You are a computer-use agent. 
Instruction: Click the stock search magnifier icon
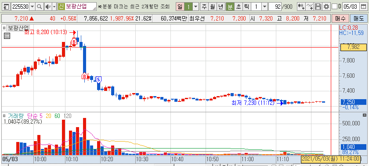pos(39,7)
